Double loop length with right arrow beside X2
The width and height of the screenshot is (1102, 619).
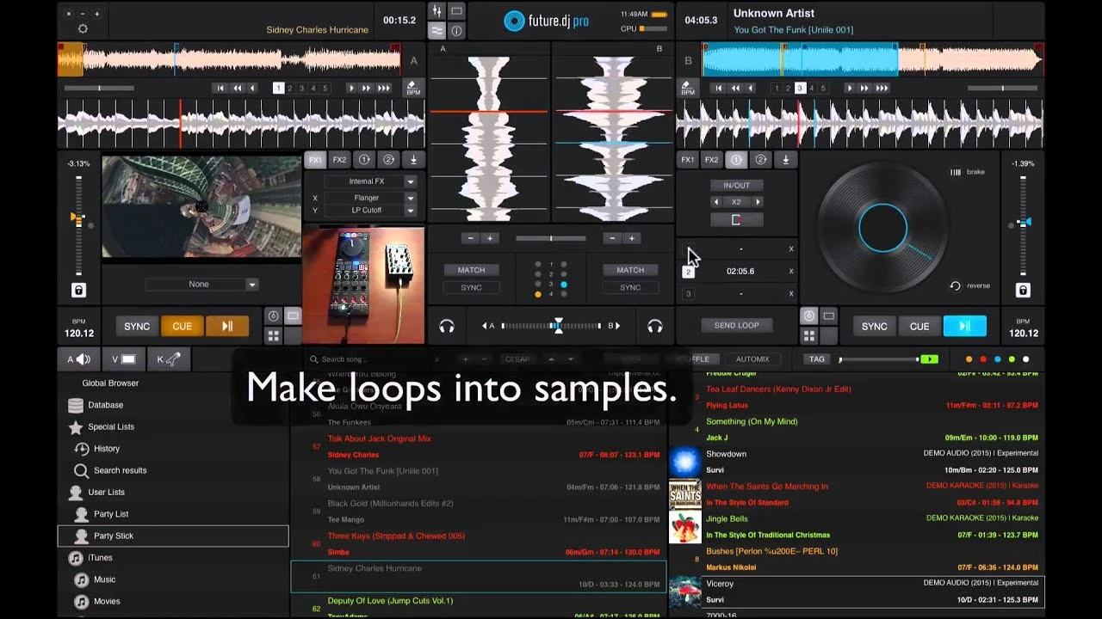(x=758, y=202)
